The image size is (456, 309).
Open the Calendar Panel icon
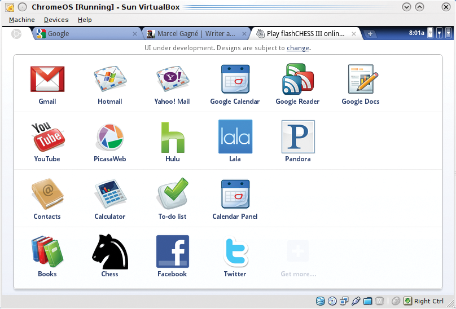tap(235, 194)
